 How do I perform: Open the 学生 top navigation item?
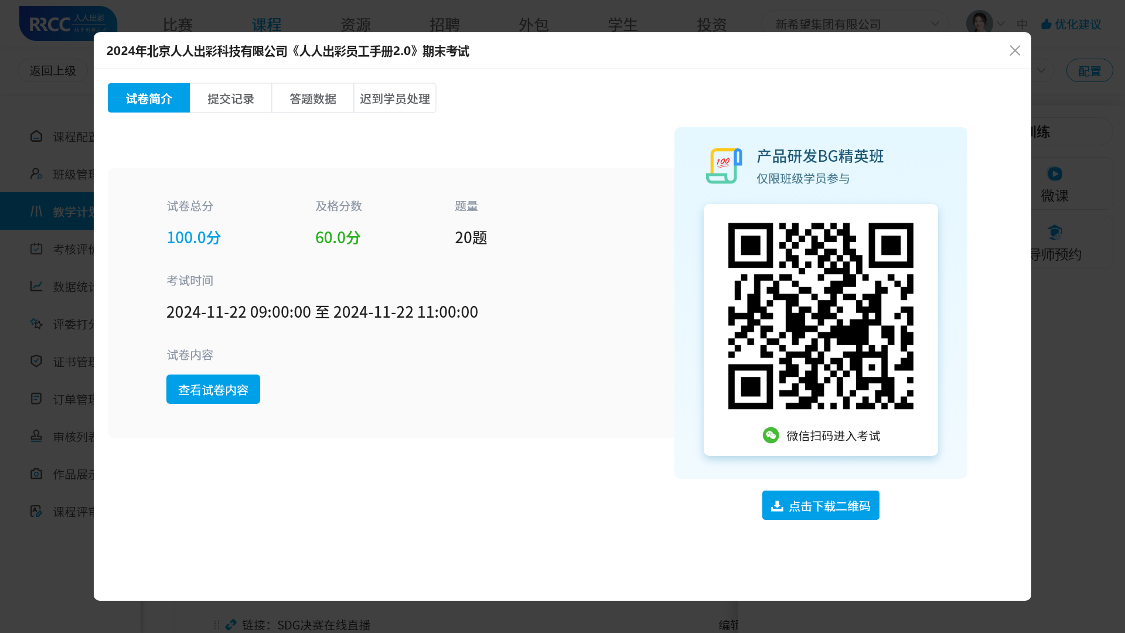[623, 25]
